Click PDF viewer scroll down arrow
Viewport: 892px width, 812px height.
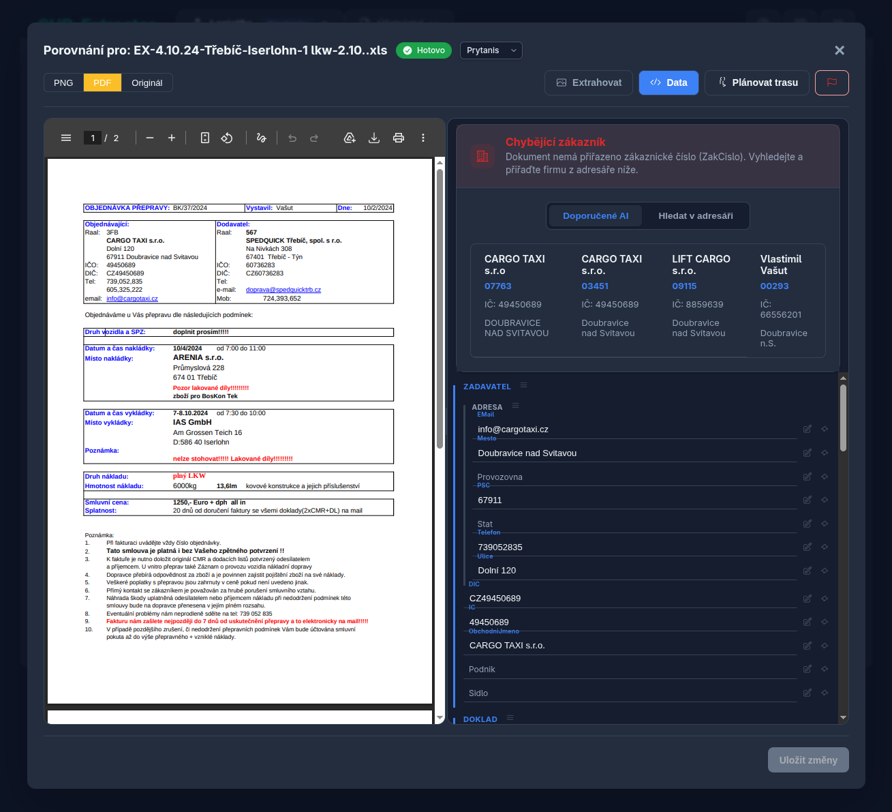click(x=440, y=718)
